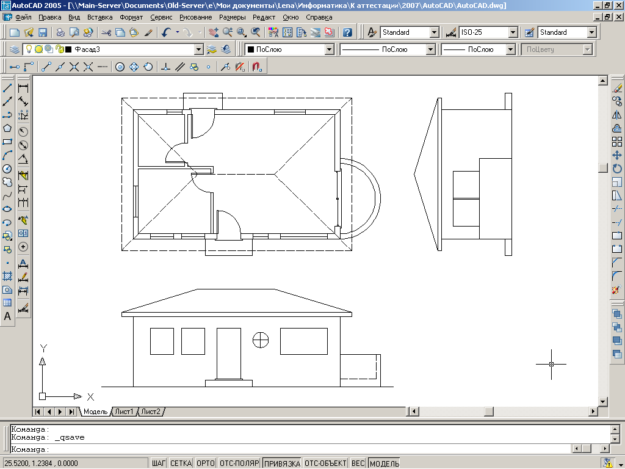
Task: Expand the Undo history dropdown arrow
Action: 178,32
